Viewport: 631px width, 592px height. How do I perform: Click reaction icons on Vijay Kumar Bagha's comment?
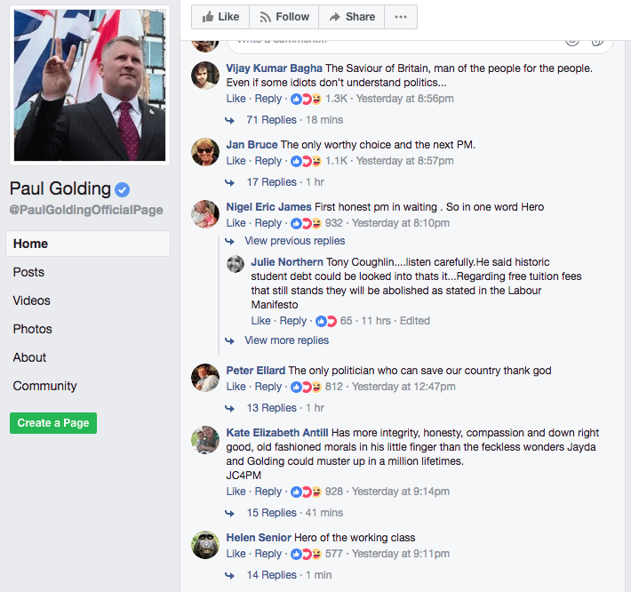coord(306,99)
